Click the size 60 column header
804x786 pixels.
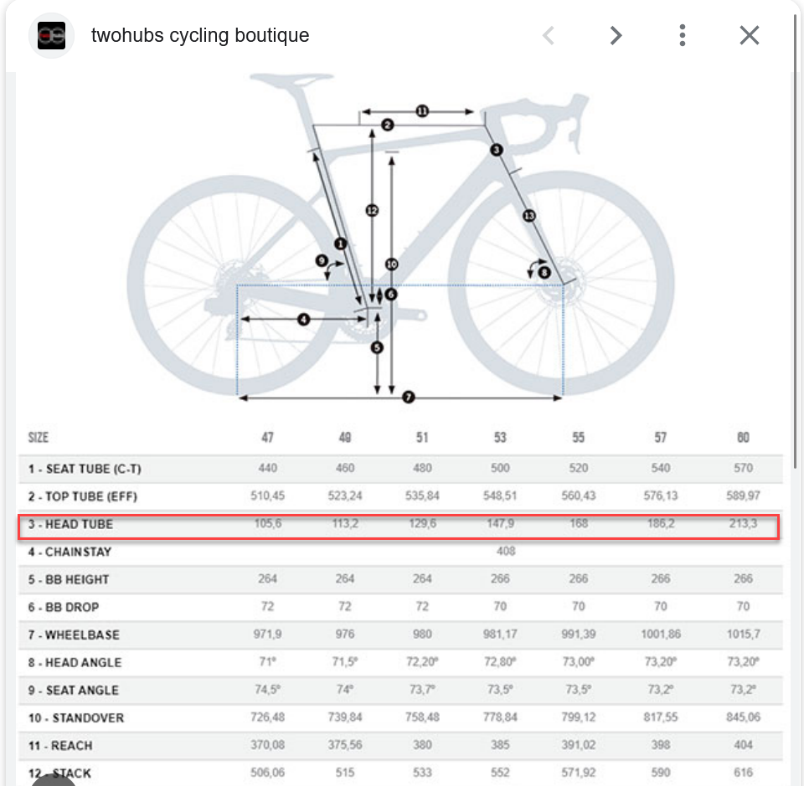pos(743,438)
